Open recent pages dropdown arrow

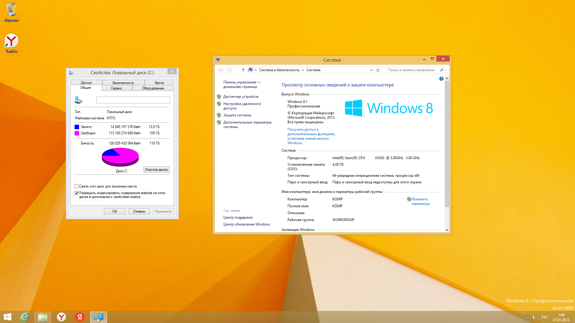(x=236, y=70)
